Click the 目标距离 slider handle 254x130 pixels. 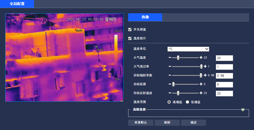tap(173, 84)
